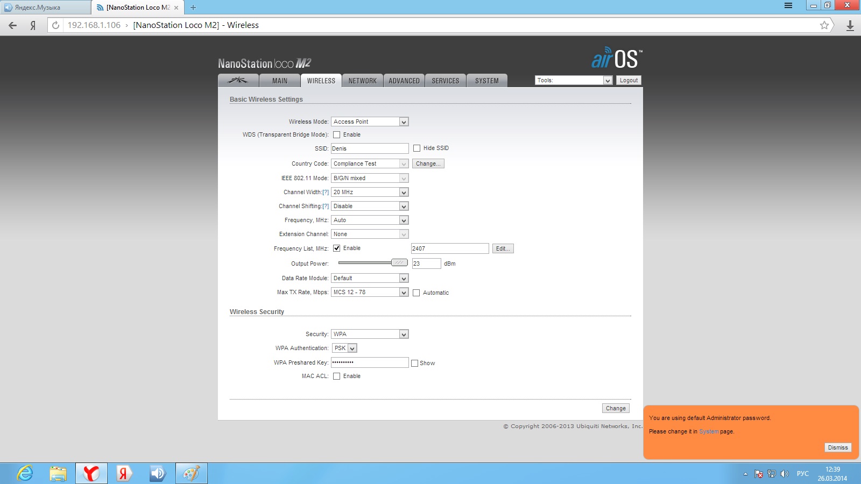Uncheck the Frequency List Enable checkbox
Viewport: 861px width, 484px height.
[x=336, y=248]
